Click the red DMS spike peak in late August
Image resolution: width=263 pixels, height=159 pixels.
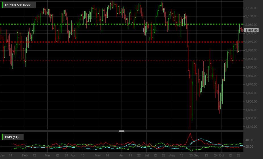[190, 133]
